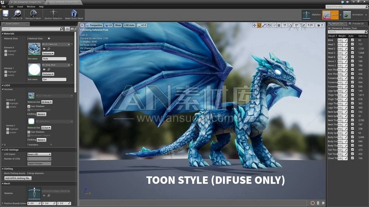Image resolution: width=369 pixels, height=207 pixels.
Task: Open Textures dropdown for Element 0
Action: 48,53
